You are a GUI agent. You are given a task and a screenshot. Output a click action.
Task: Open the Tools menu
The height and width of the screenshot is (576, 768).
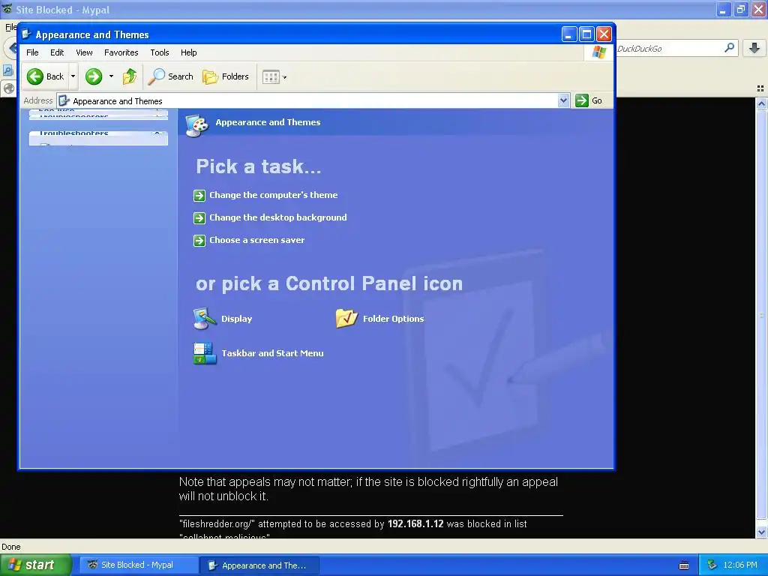[159, 52]
